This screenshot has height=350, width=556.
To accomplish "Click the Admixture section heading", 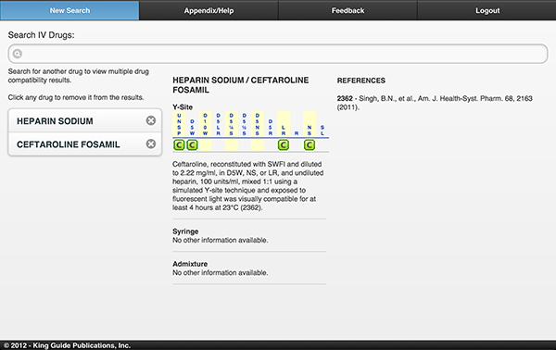I will coord(190,264).
